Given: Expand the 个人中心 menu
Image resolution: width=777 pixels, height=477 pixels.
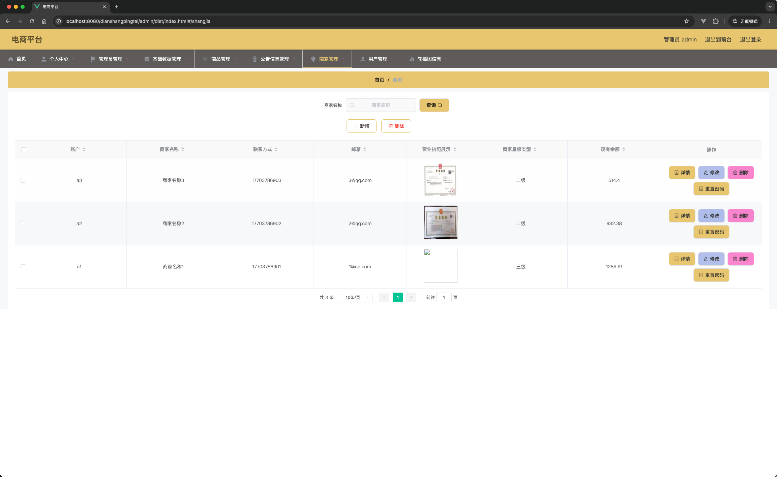Looking at the screenshot, I should point(58,59).
